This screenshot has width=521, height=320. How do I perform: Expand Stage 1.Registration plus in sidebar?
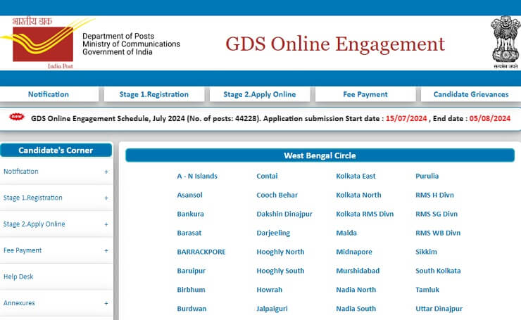[x=106, y=198]
